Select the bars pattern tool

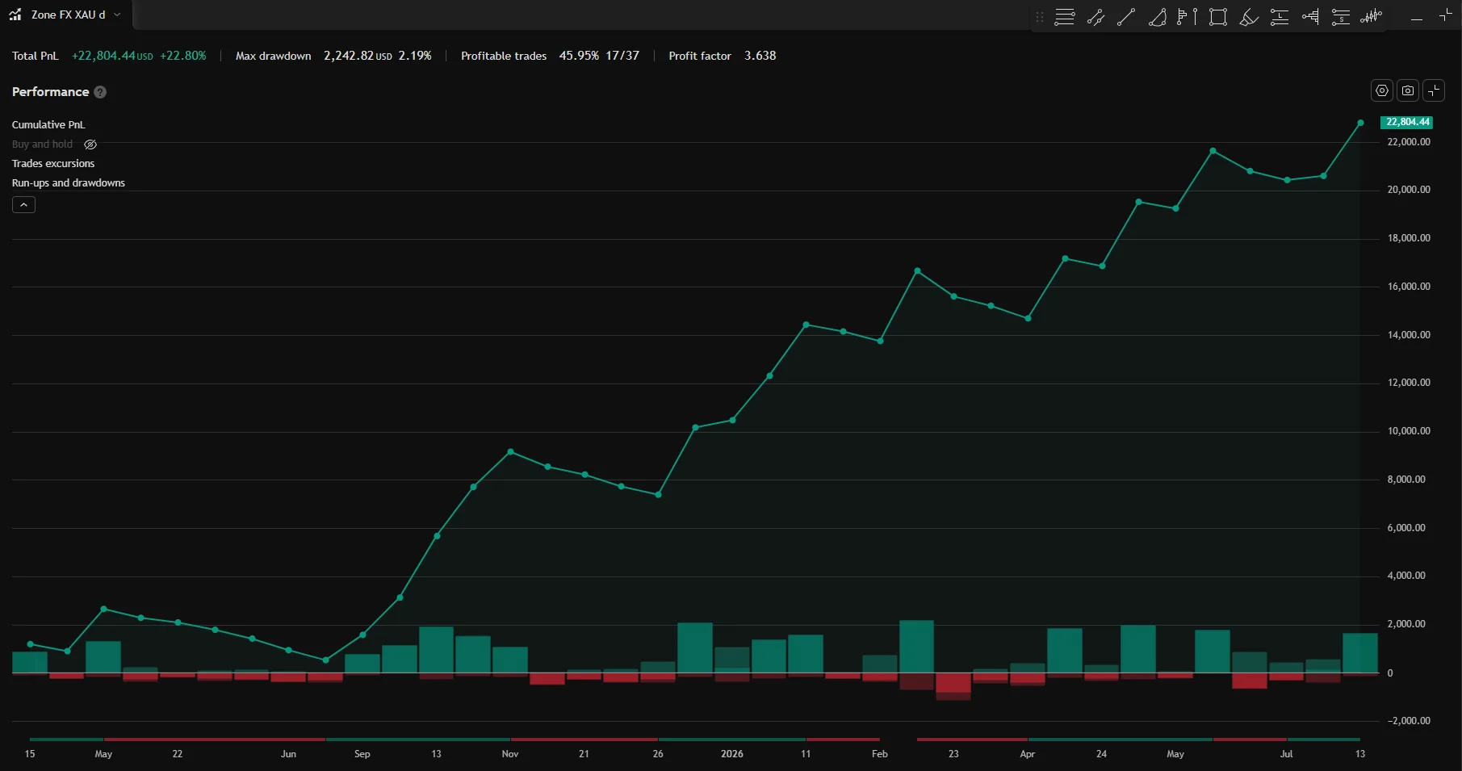coord(1371,17)
